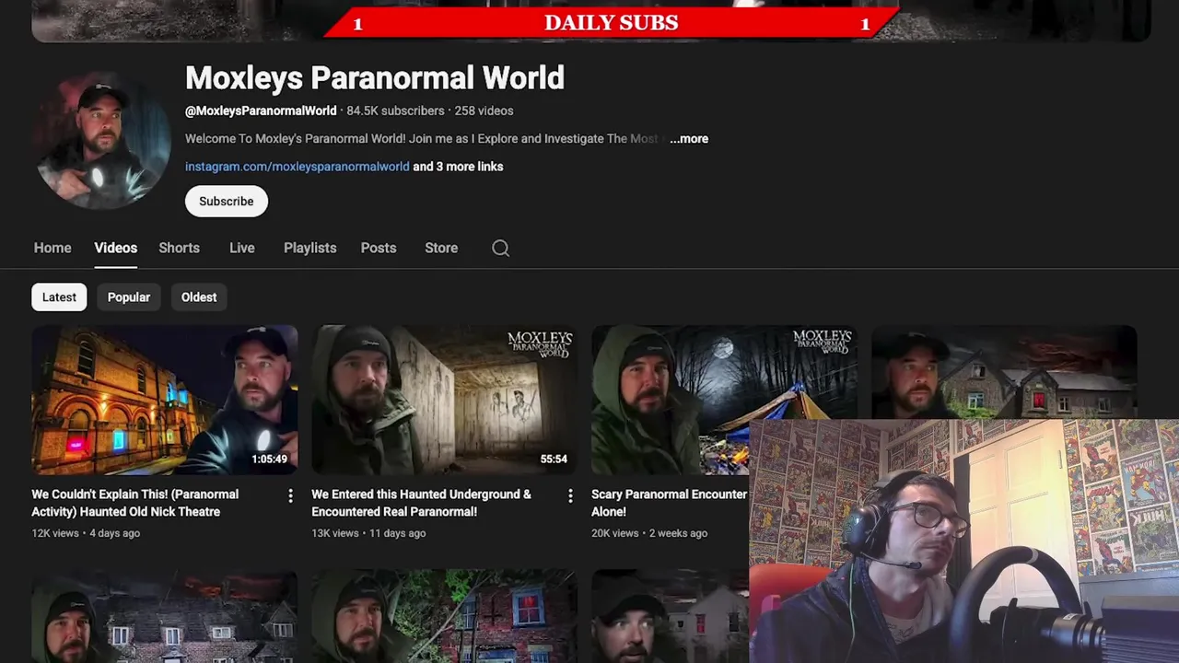Click the @MoxleysParanormalWorld handle
Image resolution: width=1179 pixels, height=663 pixels.
tap(261, 110)
